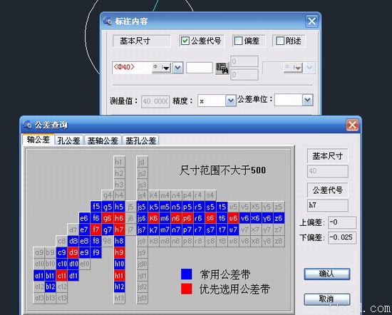
Task: Click the tolerance lookup icon button
Action: tap(222, 68)
